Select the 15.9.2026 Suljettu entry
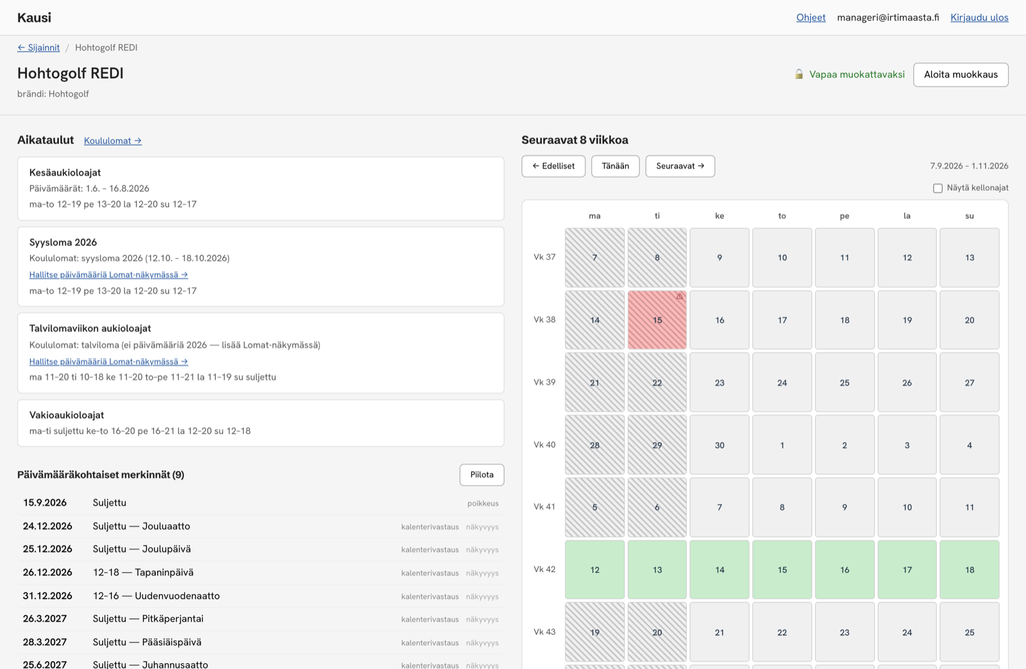This screenshot has height=669, width=1026. (260, 503)
